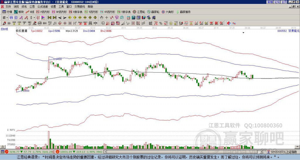
Task: Open the calendar icon showing 21
Action: pos(128,18)
